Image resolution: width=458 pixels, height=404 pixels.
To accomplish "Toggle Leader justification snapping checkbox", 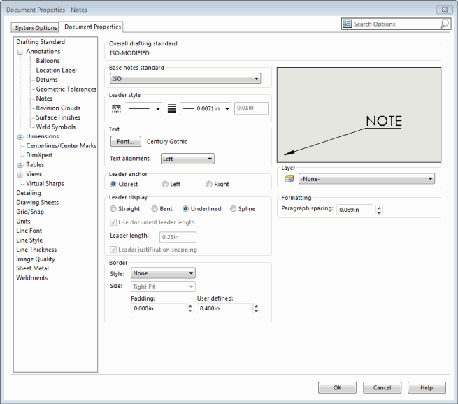I will (x=113, y=250).
